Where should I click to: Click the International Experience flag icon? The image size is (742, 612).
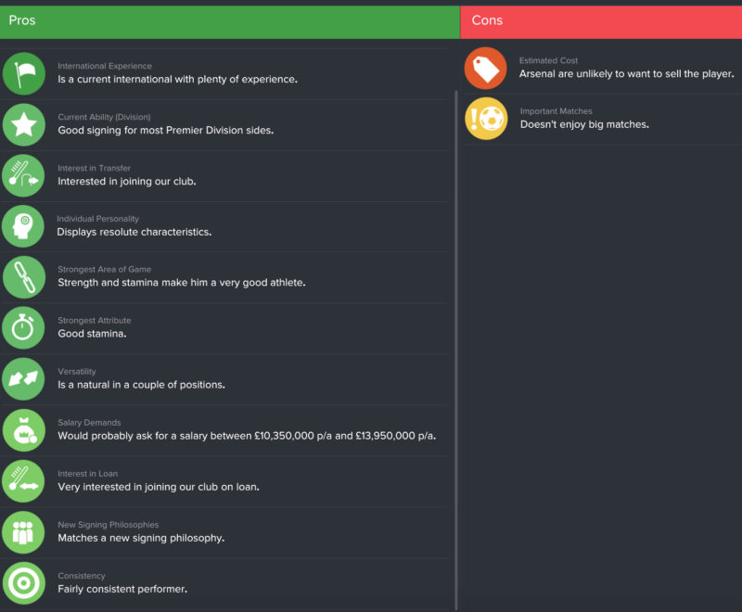(x=24, y=74)
